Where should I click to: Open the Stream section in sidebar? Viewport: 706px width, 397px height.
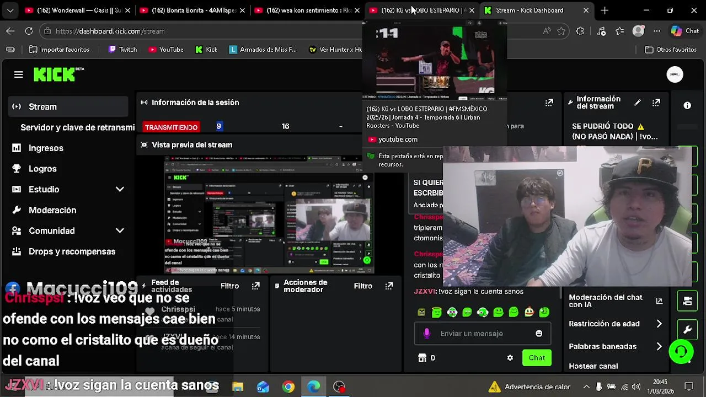coord(68,106)
